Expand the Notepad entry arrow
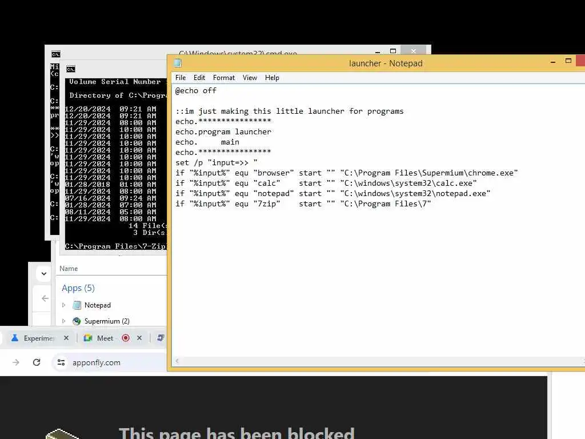This screenshot has height=439, width=585. click(64, 305)
